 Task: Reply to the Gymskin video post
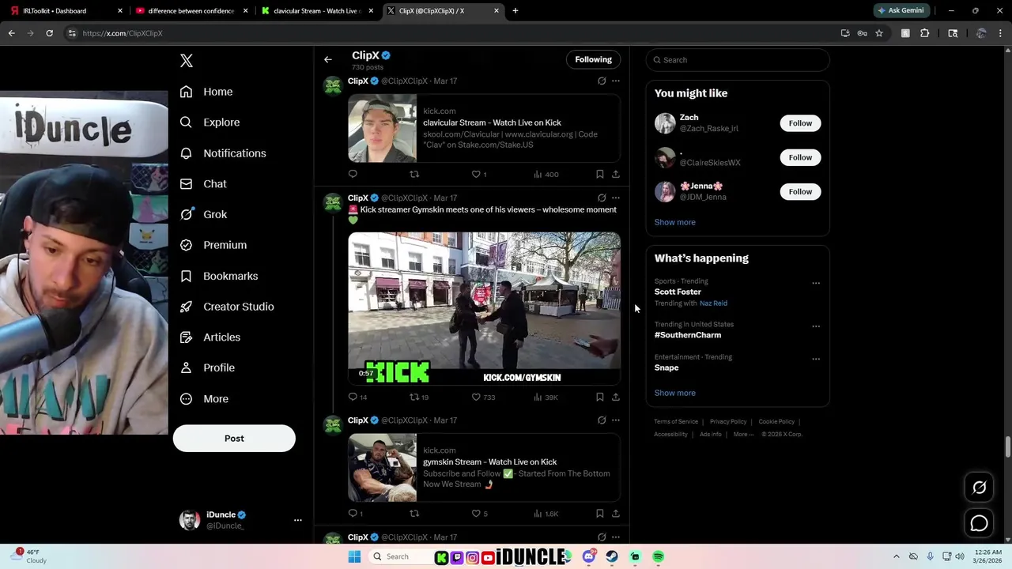click(353, 397)
